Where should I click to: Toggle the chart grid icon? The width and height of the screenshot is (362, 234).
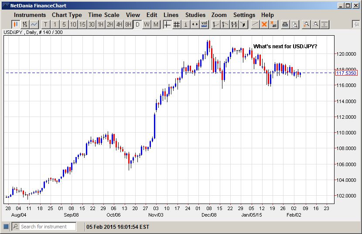pyautogui.click(x=177, y=24)
